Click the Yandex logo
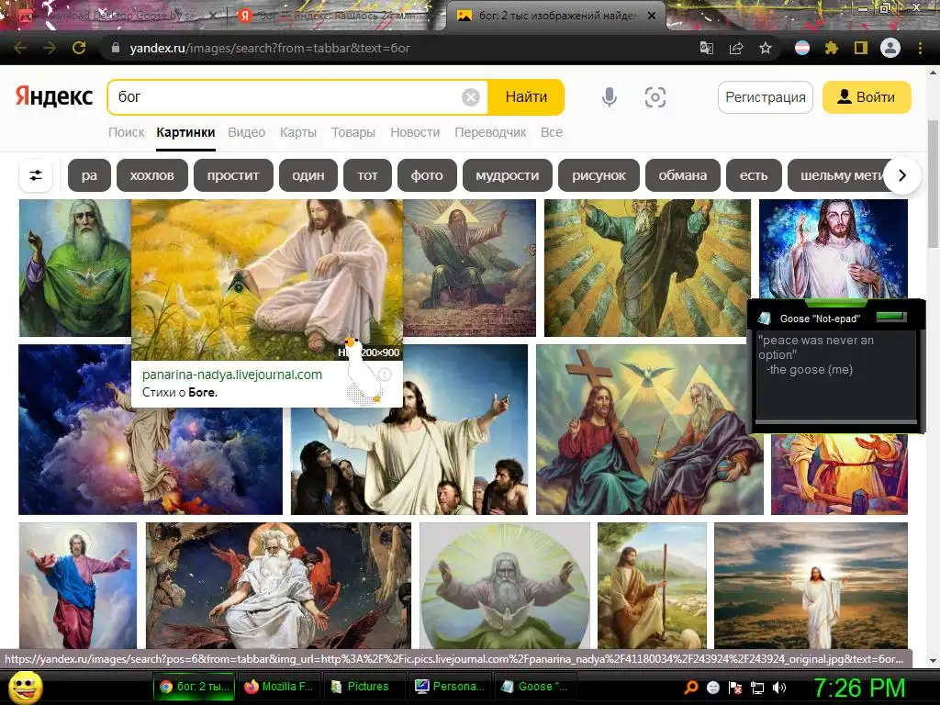940x705 pixels. (x=54, y=95)
